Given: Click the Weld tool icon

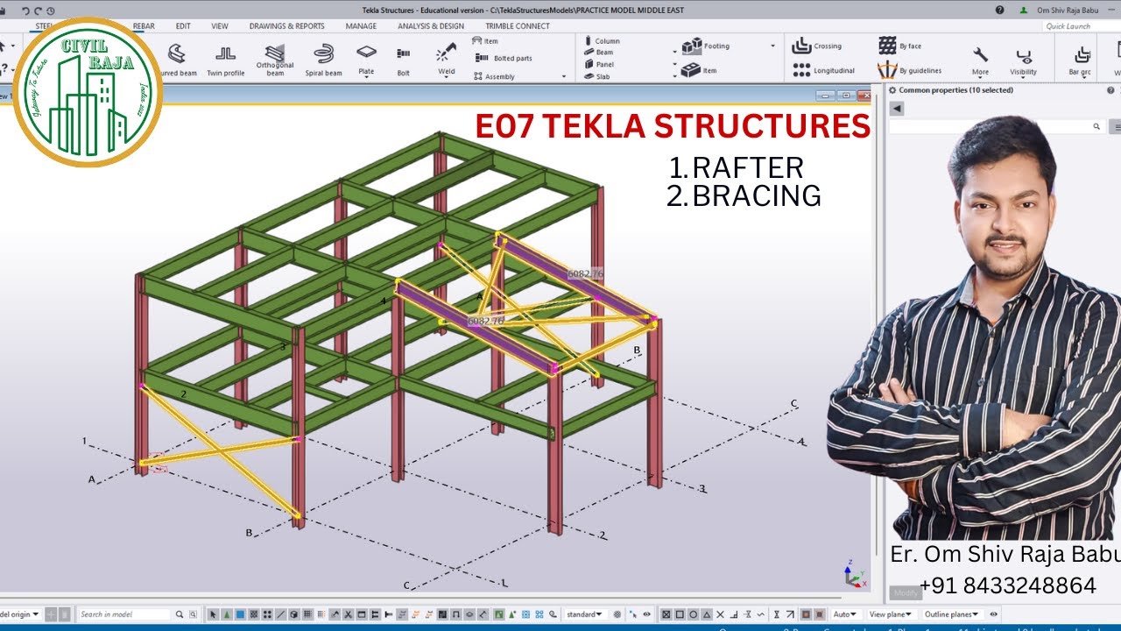Looking at the screenshot, I should coord(447,52).
